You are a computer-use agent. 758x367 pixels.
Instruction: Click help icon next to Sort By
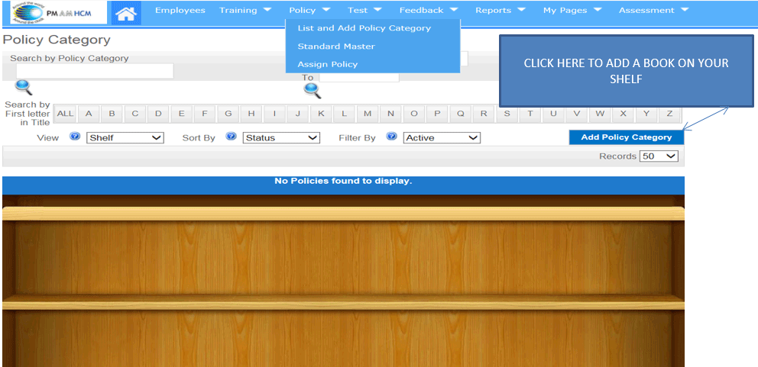(x=231, y=137)
